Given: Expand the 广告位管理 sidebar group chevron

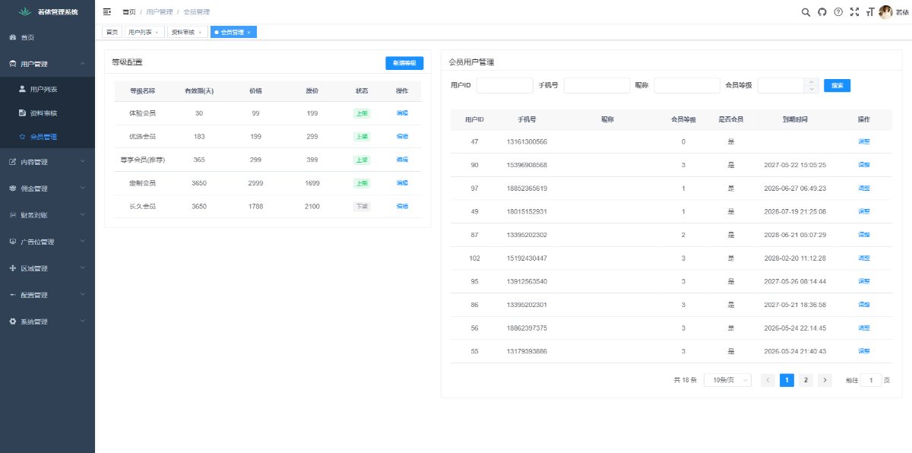Looking at the screenshot, I should [82, 242].
